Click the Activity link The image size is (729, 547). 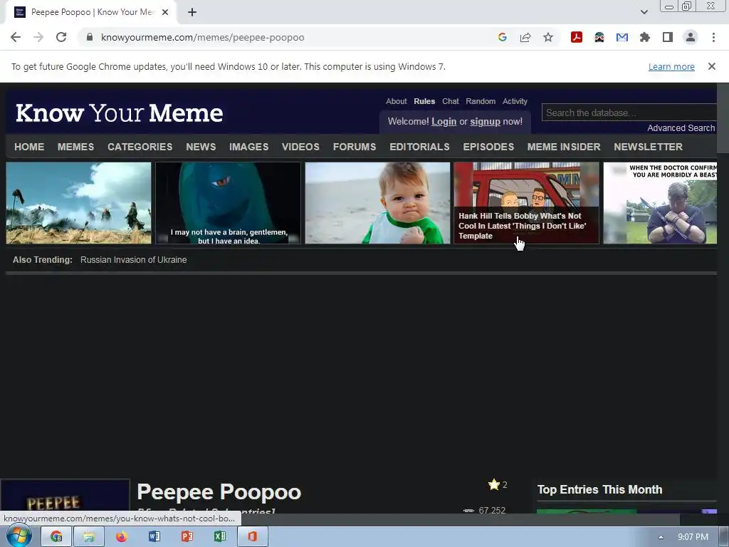coord(515,101)
